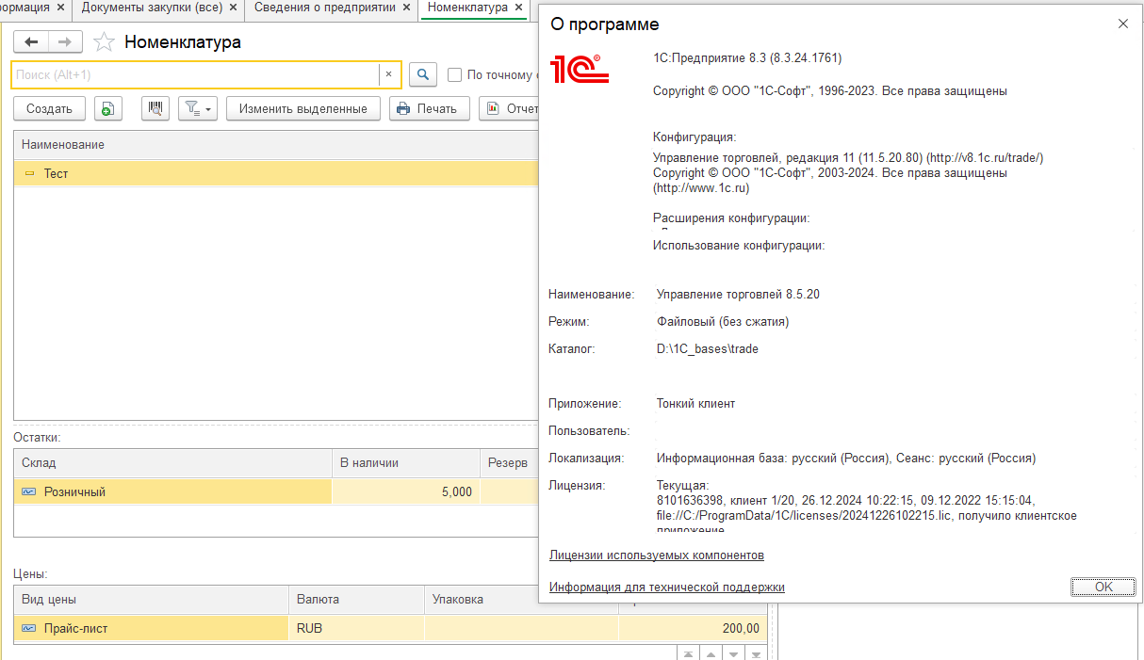
Task: Select the Тест row in the list
Action: coord(276,173)
